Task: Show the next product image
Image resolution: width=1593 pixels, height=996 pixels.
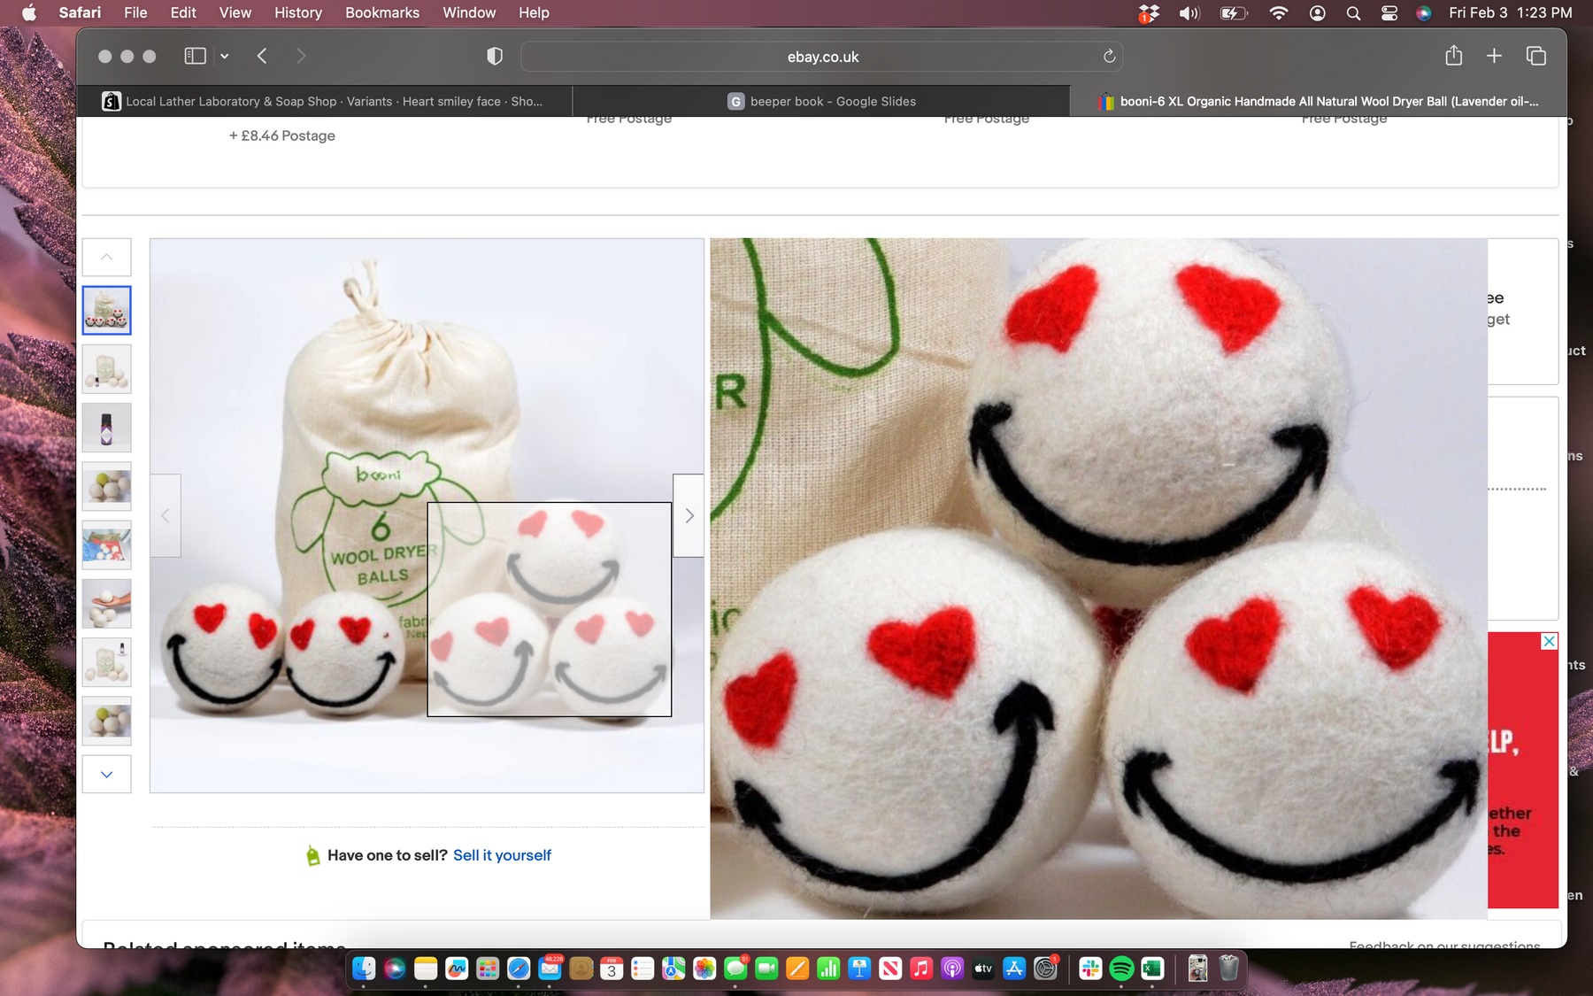Action: [689, 515]
